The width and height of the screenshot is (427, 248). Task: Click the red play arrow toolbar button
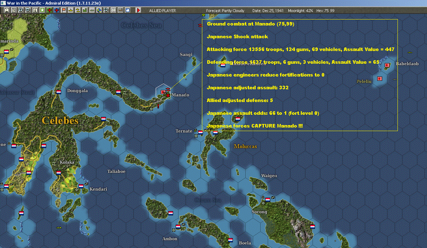(x=138, y=10)
